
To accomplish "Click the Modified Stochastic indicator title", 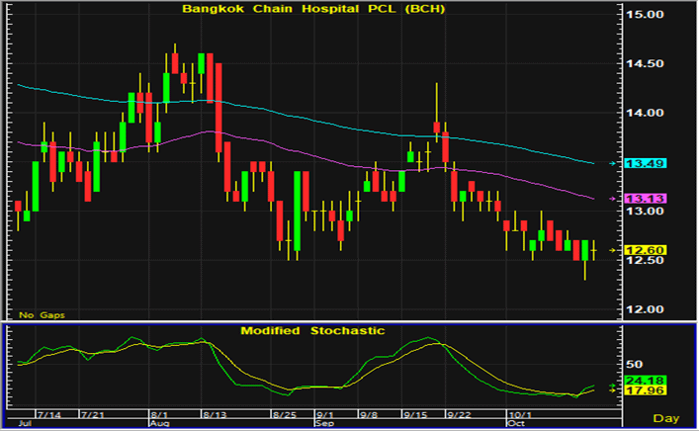I will click(311, 330).
